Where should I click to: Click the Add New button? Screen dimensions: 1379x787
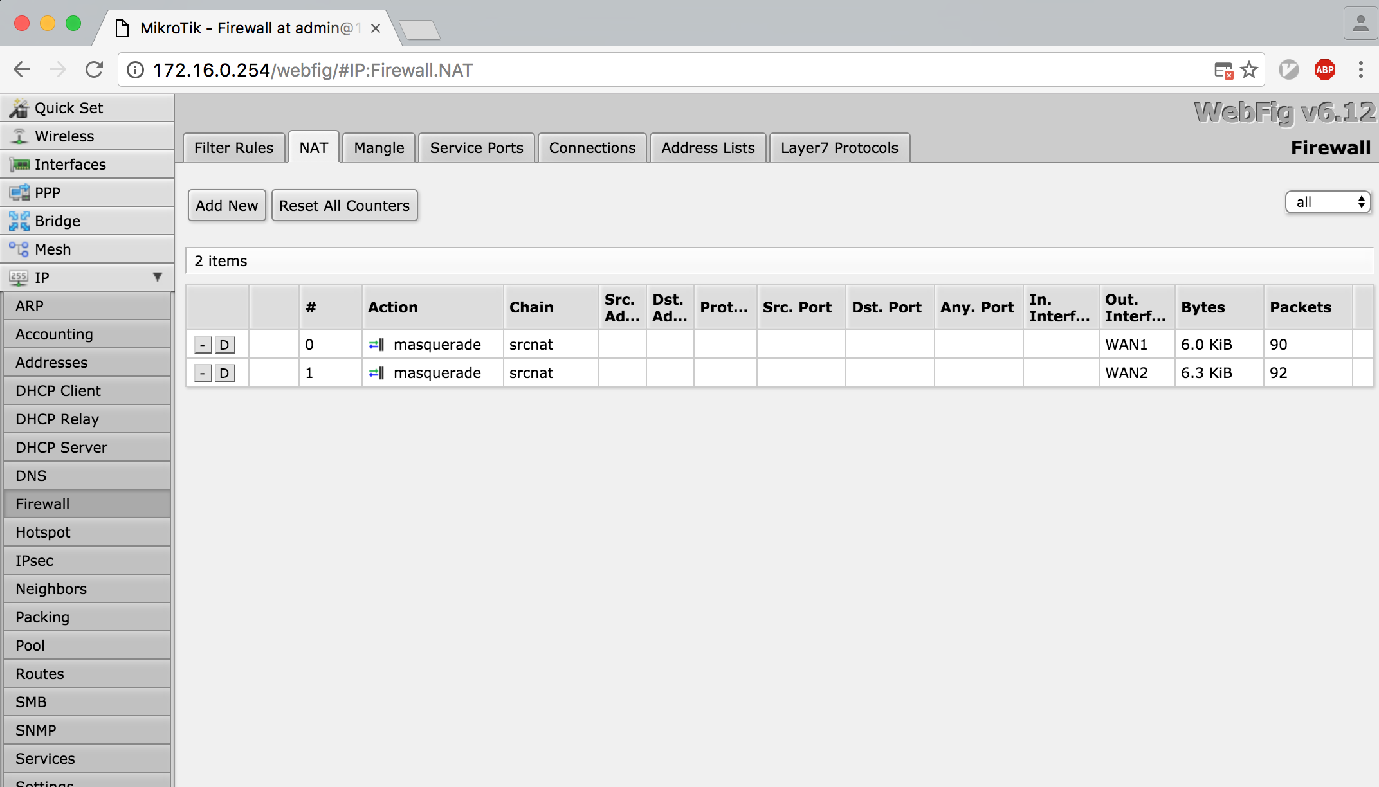tap(226, 206)
